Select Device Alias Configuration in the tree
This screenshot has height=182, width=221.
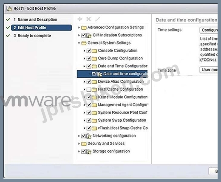(x=121, y=81)
